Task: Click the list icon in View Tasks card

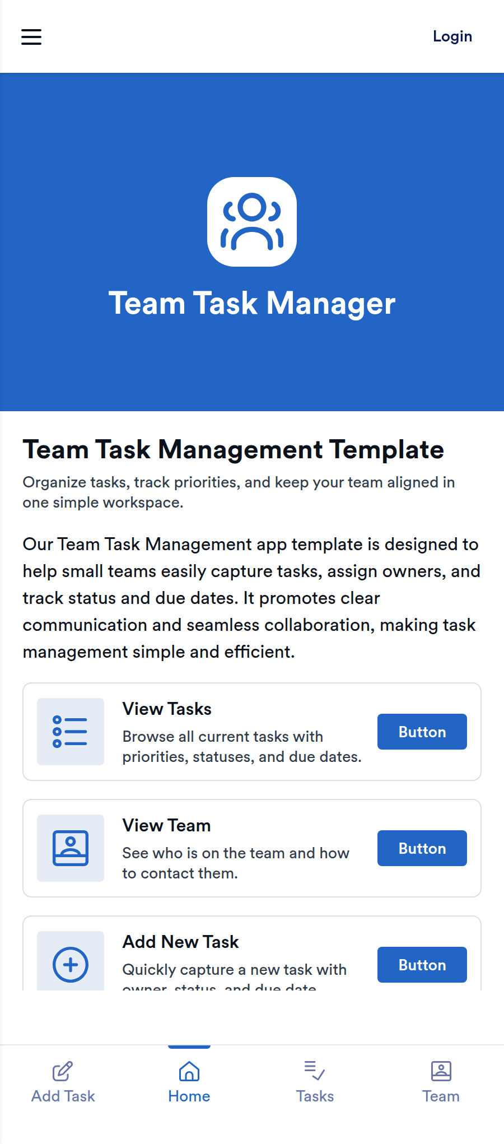Action: point(71,732)
